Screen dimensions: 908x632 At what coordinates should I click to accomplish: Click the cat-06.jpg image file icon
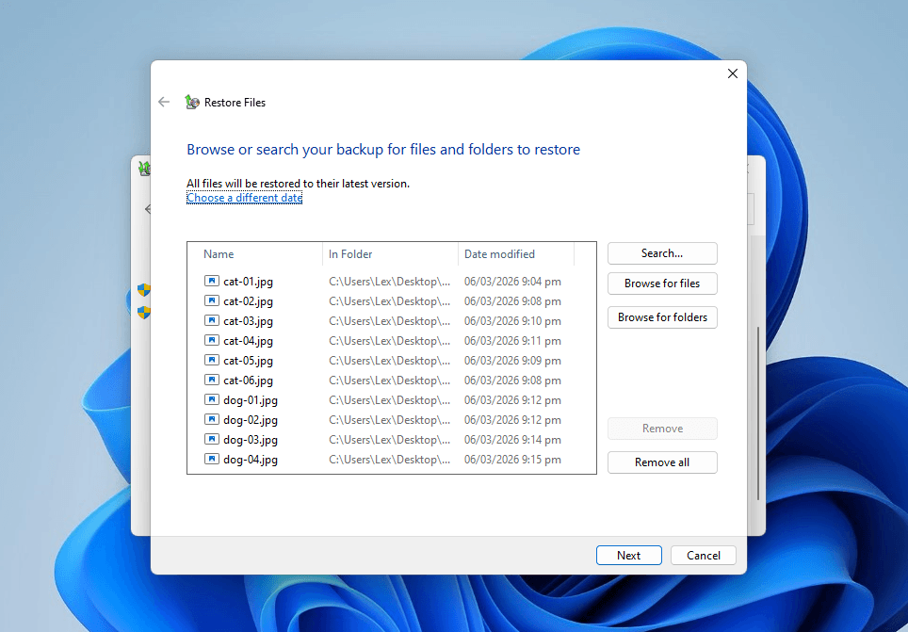pyautogui.click(x=212, y=380)
